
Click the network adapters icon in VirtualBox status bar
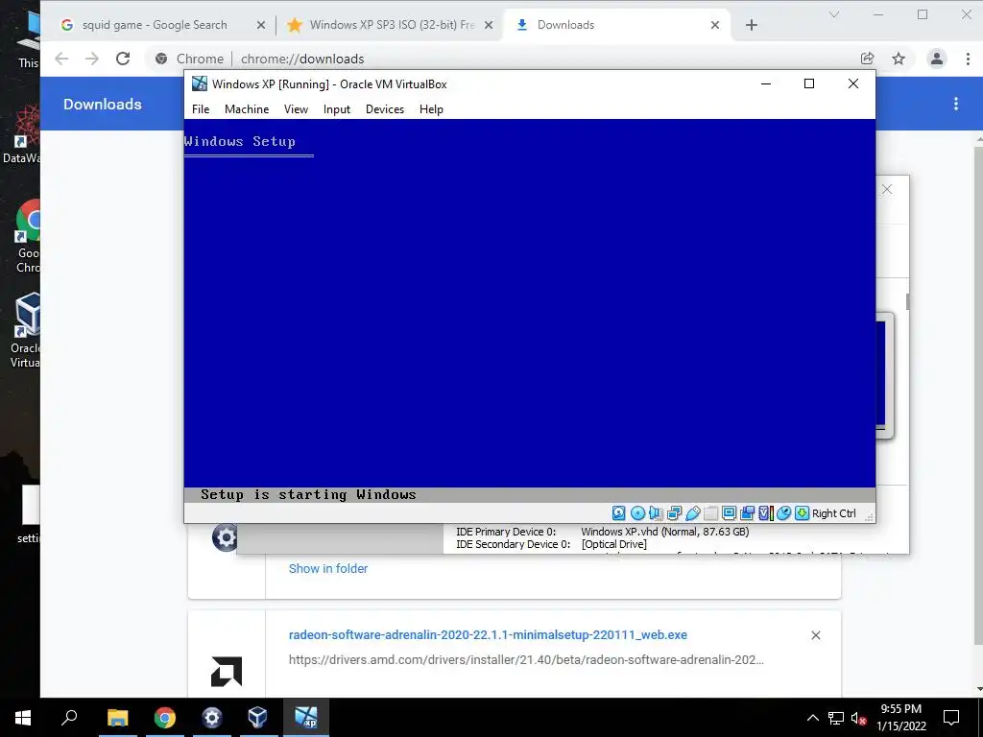pos(674,513)
